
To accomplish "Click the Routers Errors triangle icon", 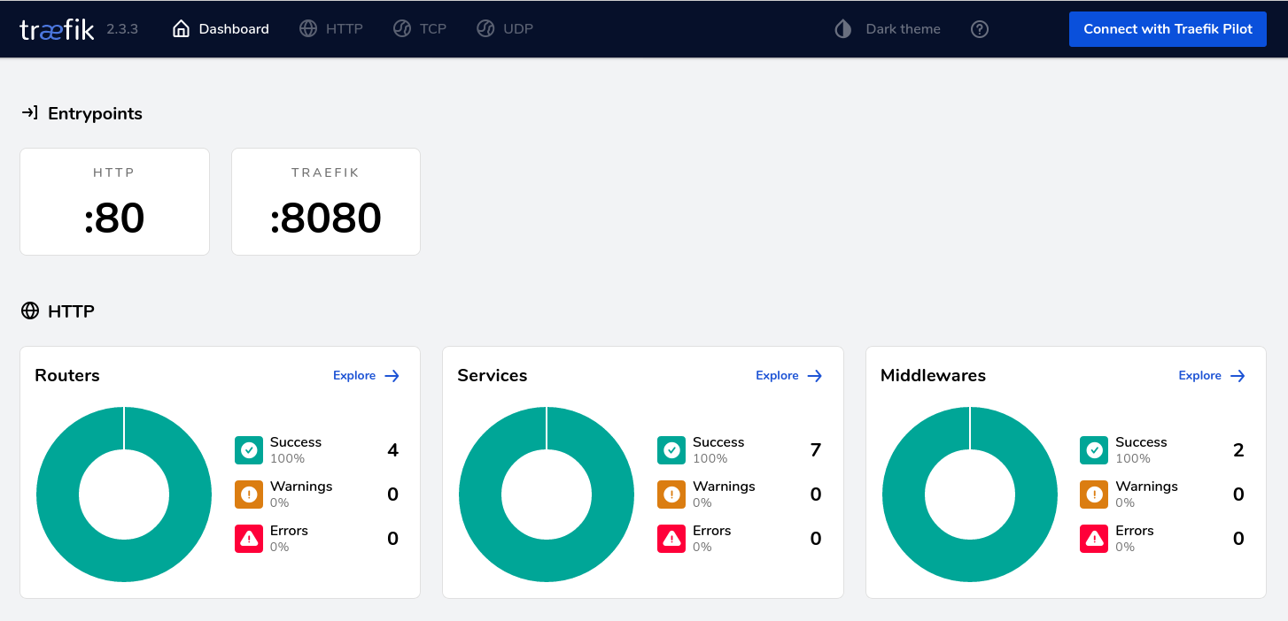I will (249, 539).
